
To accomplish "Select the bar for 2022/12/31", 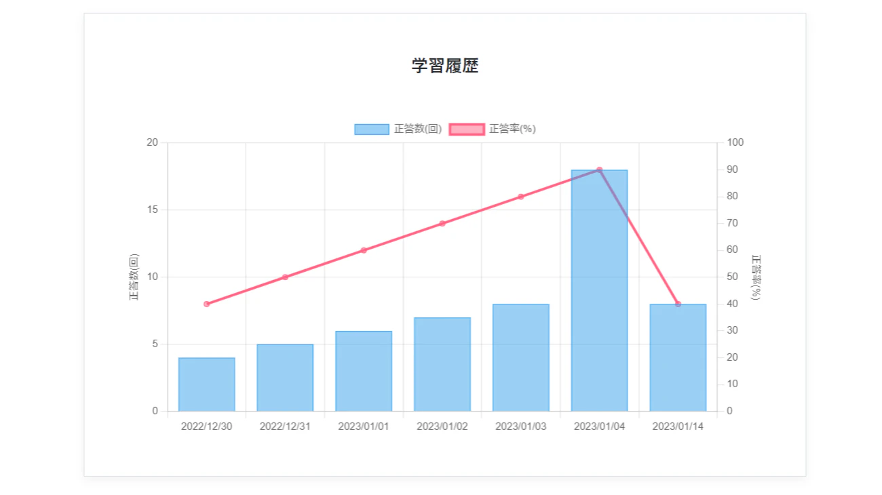I will pos(285,378).
